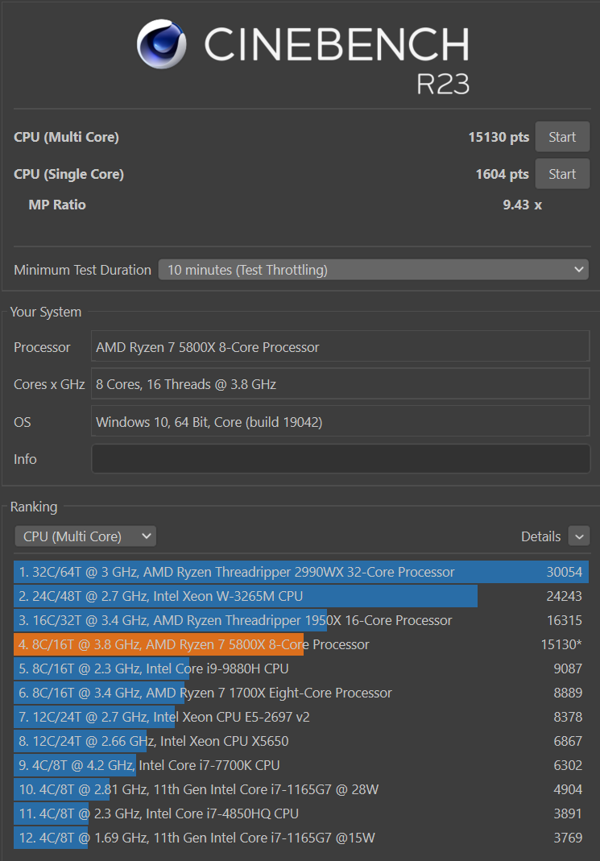Click the 9.43 x MP Ratio value

522,205
